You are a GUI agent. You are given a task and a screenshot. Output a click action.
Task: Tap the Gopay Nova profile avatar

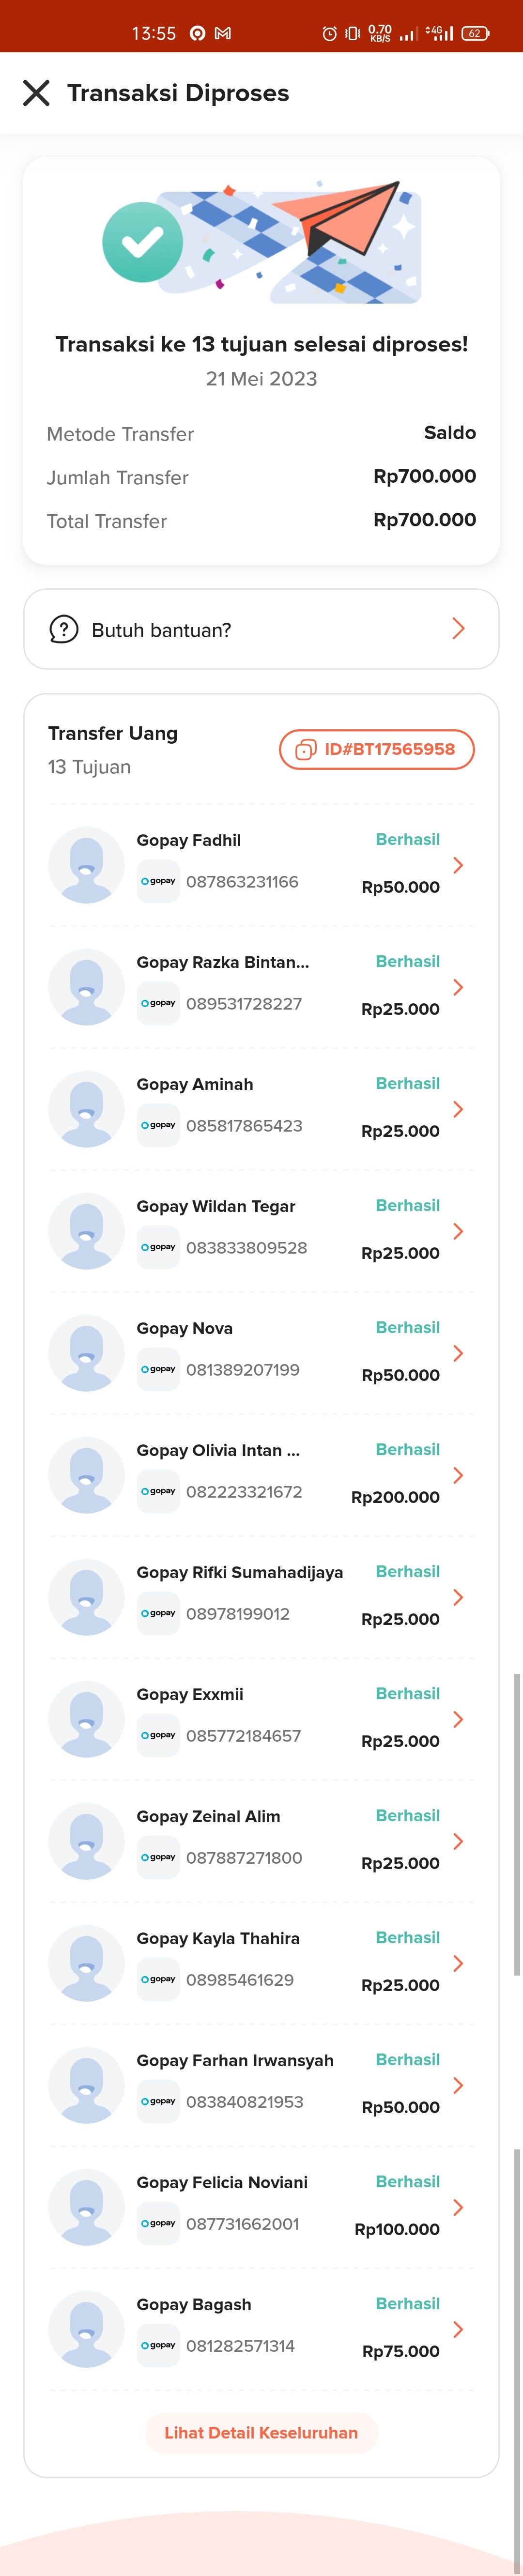pyautogui.click(x=87, y=1353)
